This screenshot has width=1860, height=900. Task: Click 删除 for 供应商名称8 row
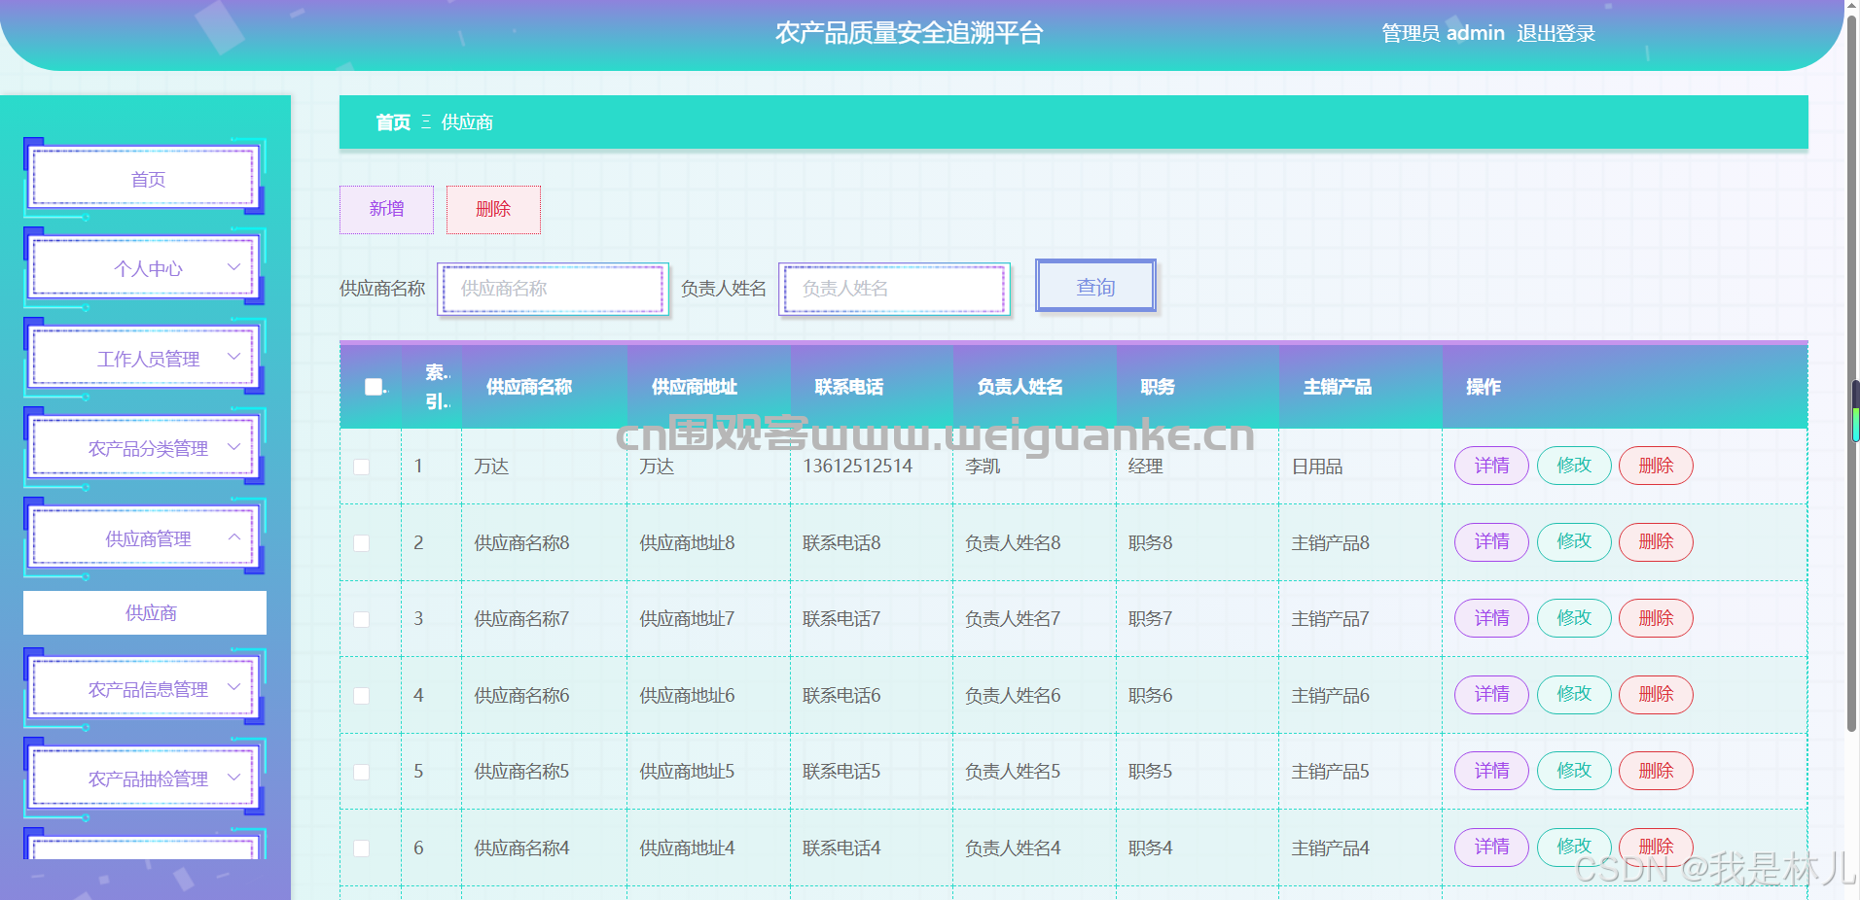click(1656, 541)
